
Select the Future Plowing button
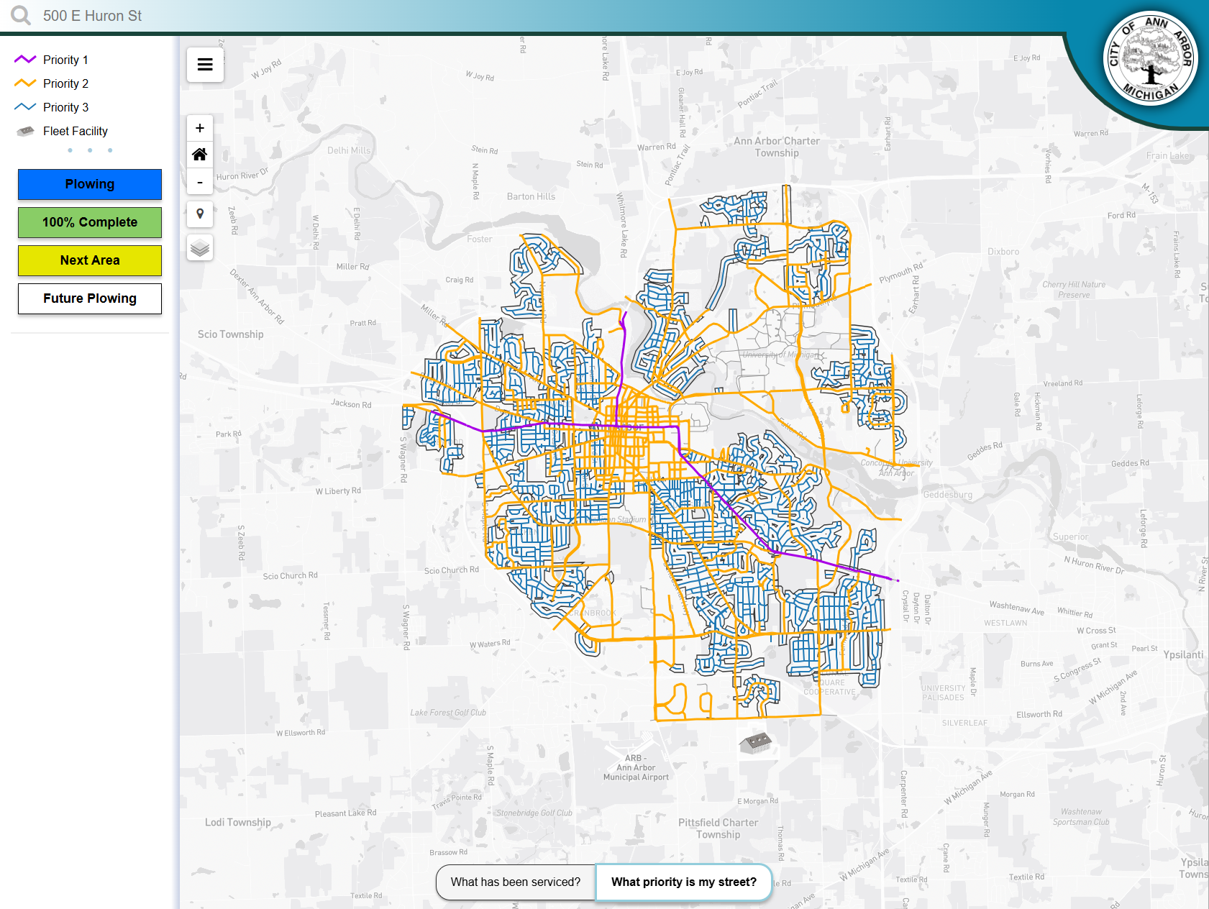coord(90,298)
